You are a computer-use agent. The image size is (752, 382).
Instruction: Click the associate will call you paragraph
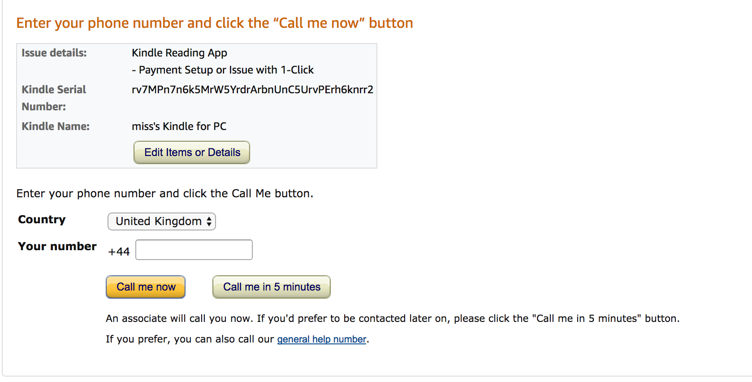(392, 319)
